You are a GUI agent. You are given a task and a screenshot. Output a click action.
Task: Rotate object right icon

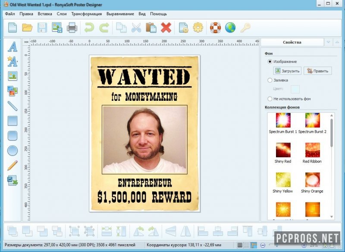[x=154, y=231]
